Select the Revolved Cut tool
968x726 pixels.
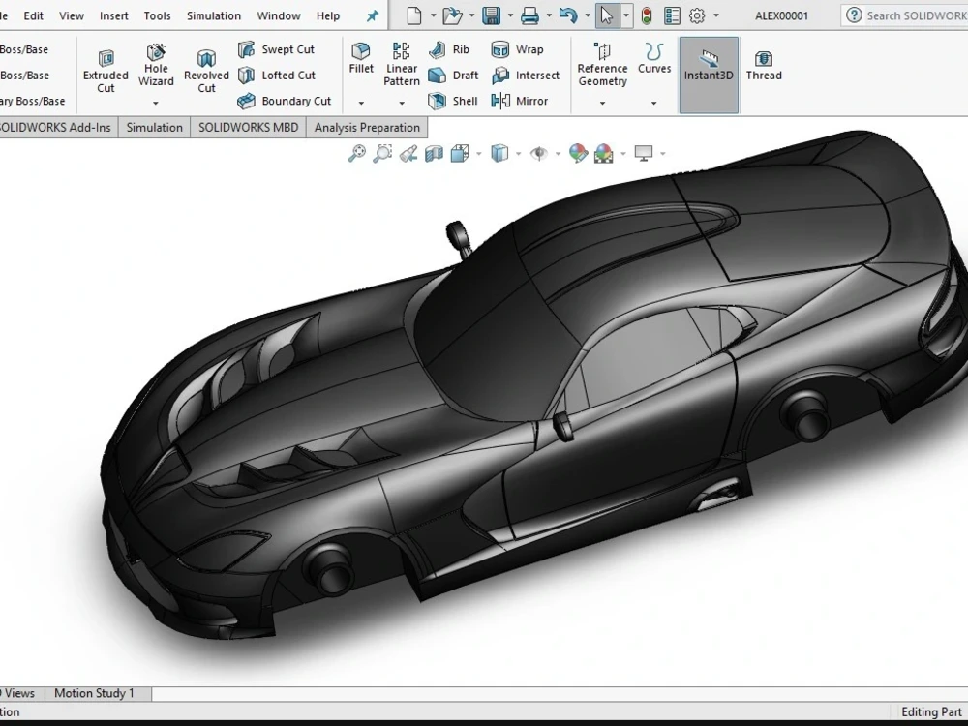pos(206,72)
